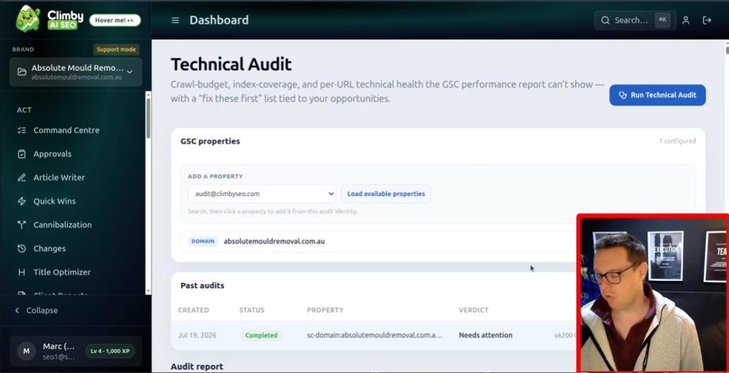Click the brand folder icon
The height and width of the screenshot is (373, 729).
tap(21, 72)
